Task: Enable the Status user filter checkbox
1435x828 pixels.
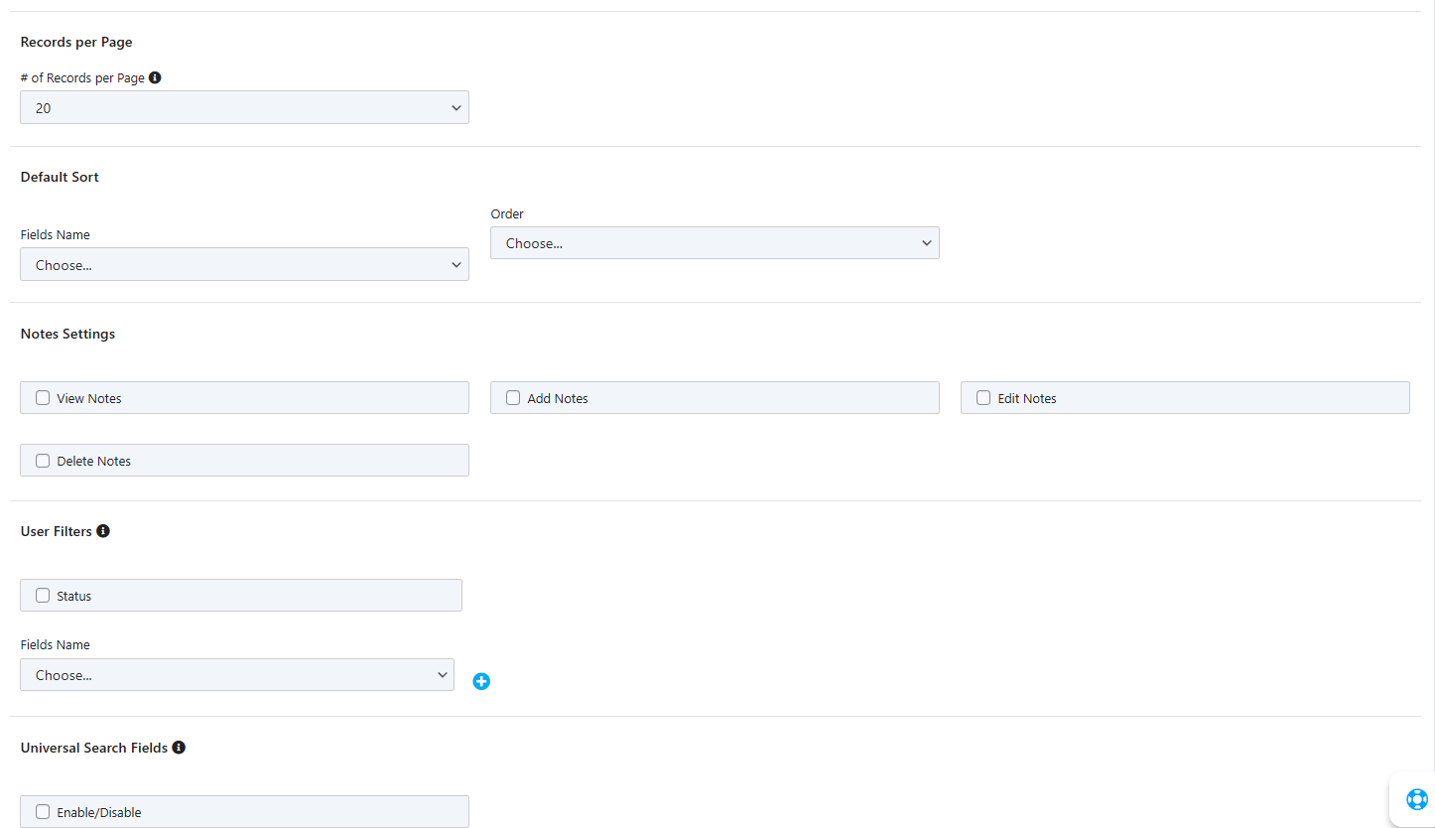Action: tap(43, 596)
